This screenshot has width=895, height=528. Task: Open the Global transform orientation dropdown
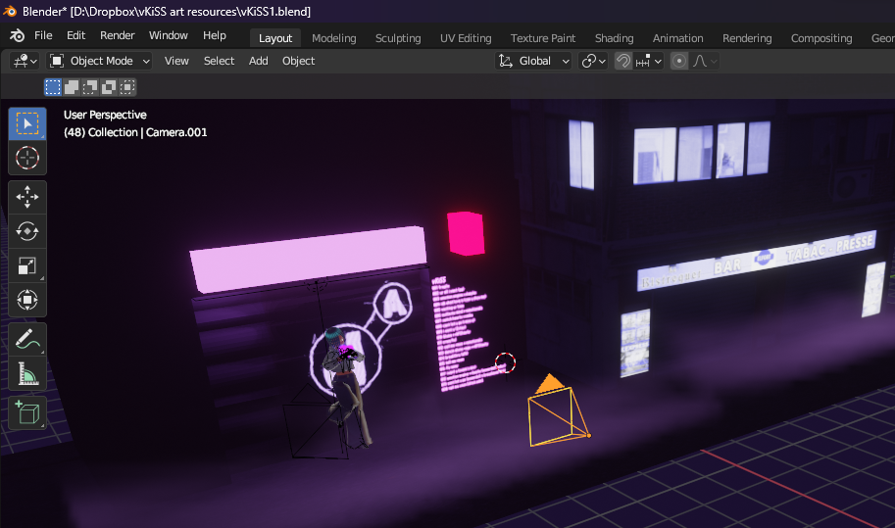point(533,61)
